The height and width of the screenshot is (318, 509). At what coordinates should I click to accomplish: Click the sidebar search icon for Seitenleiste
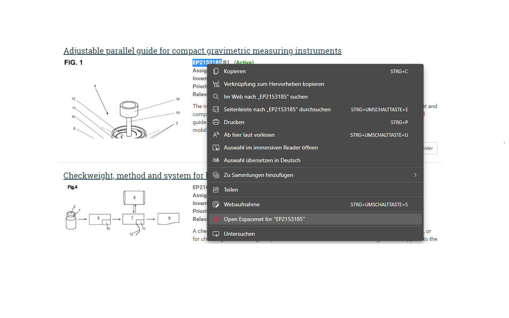[216, 110]
